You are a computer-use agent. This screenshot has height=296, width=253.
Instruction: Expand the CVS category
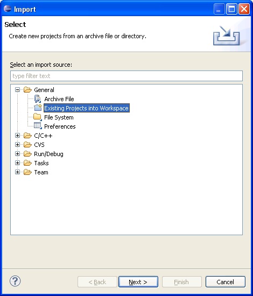coord(17,145)
